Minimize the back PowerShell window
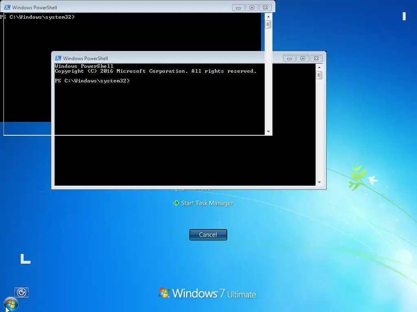This screenshot has height=312, width=417. [x=238, y=8]
